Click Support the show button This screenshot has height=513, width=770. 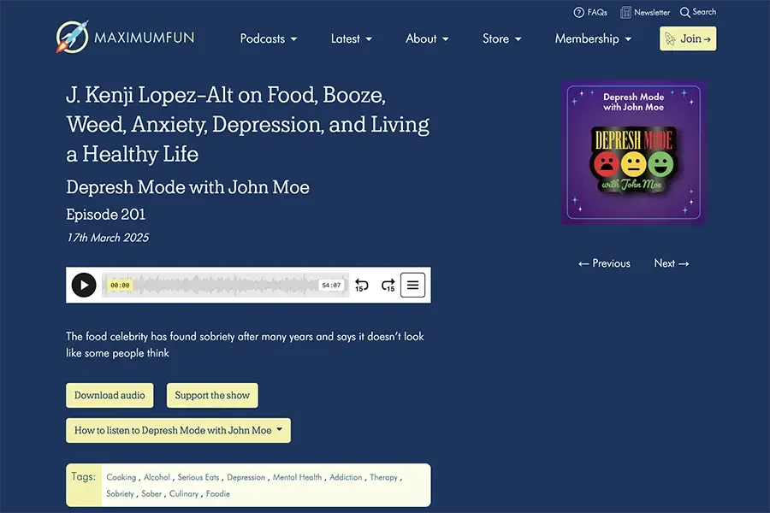tap(212, 395)
